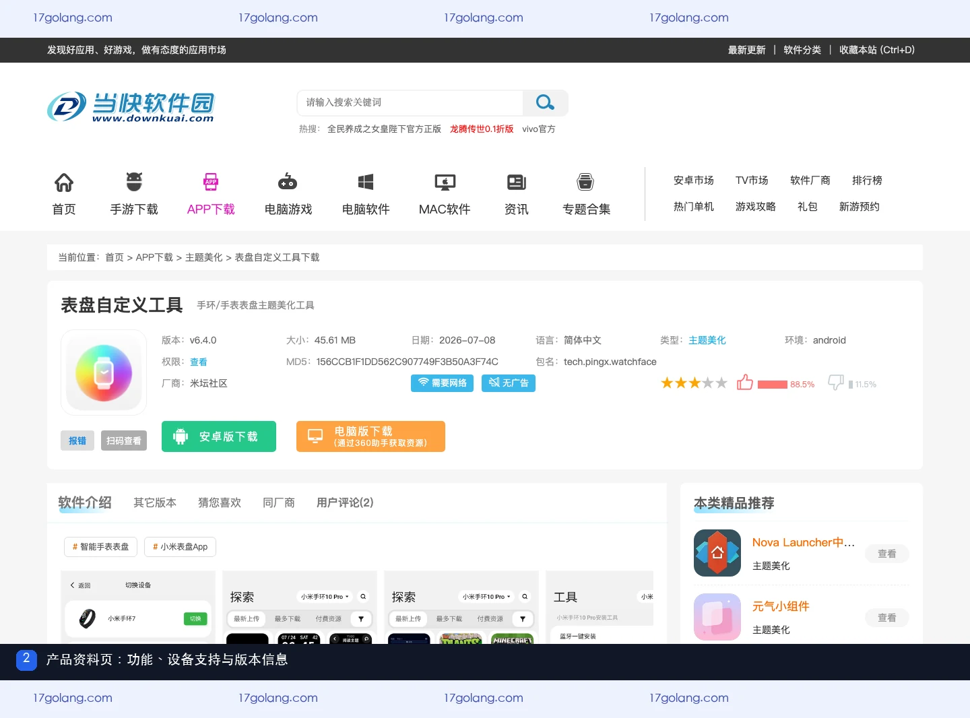Focus the 请输入搜索关键词 search field
The width and height of the screenshot is (970, 718).
click(x=410, y=102)
